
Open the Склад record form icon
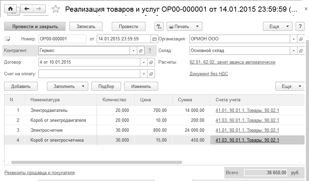click(301, 51)
